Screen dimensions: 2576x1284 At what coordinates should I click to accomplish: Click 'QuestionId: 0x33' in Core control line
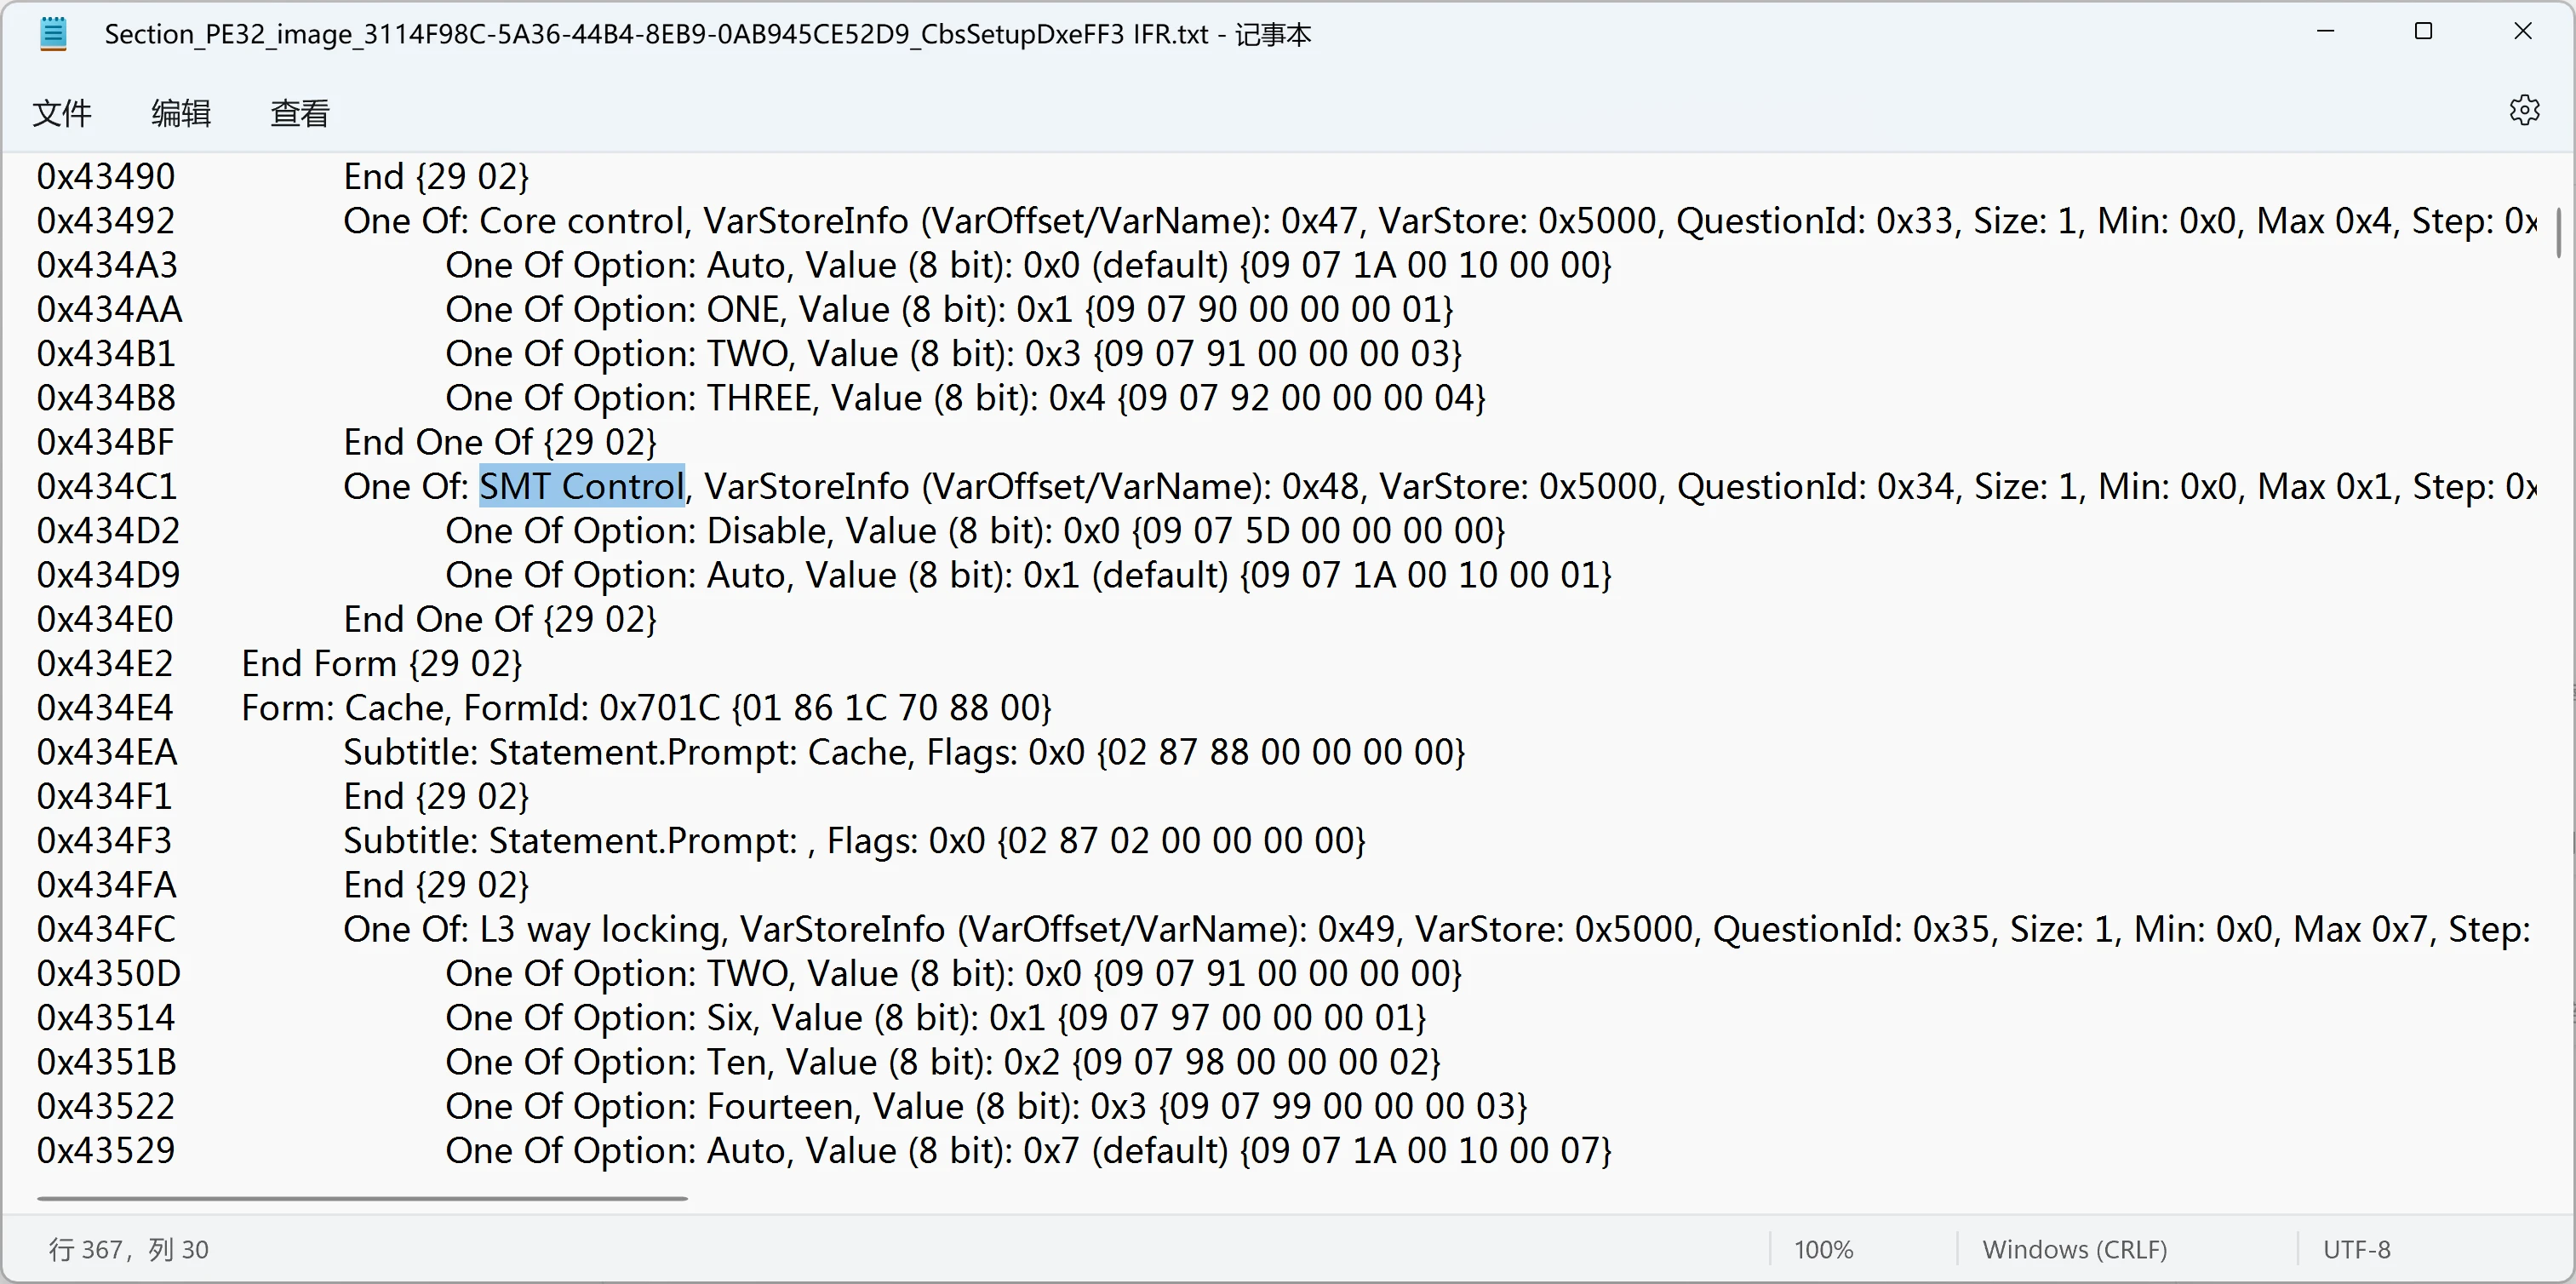pos(1814,220)
